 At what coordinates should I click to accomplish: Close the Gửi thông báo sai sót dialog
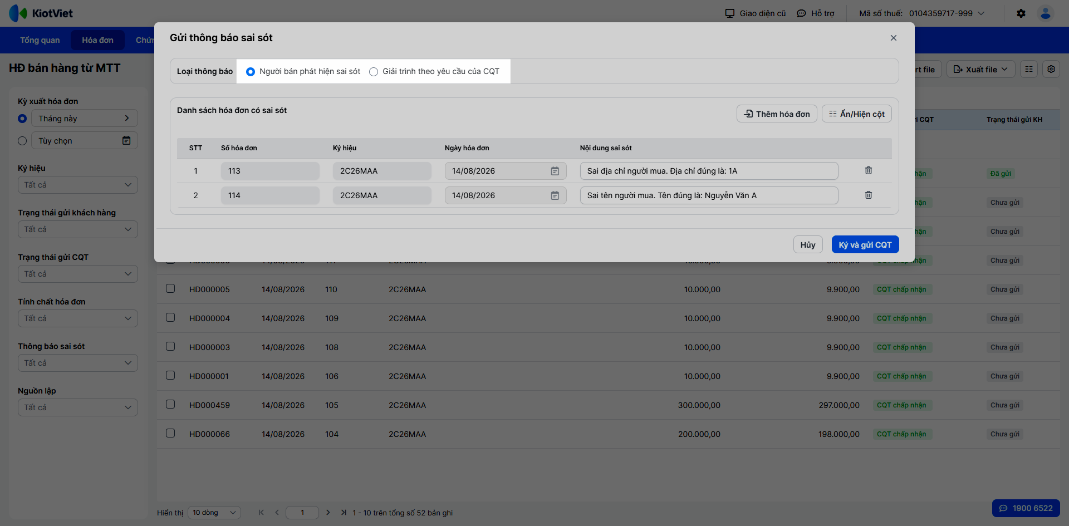[894, 38]
